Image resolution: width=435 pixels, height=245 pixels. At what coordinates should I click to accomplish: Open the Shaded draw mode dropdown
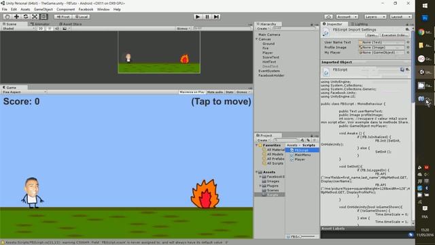[18, 29]
